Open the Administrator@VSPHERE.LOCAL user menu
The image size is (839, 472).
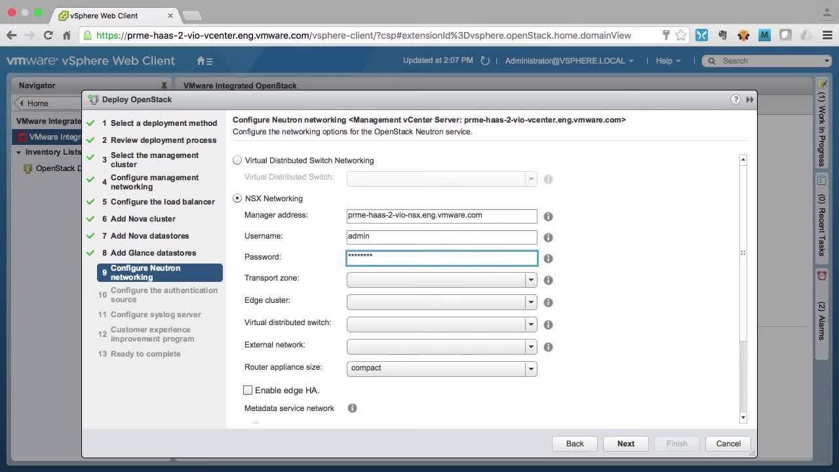(x=569, y=61)
